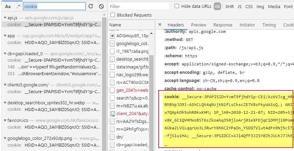Clear search results with the cancel icon
Image resolution: width=294 pixels, height=151 pixels.
coord(101,6)
